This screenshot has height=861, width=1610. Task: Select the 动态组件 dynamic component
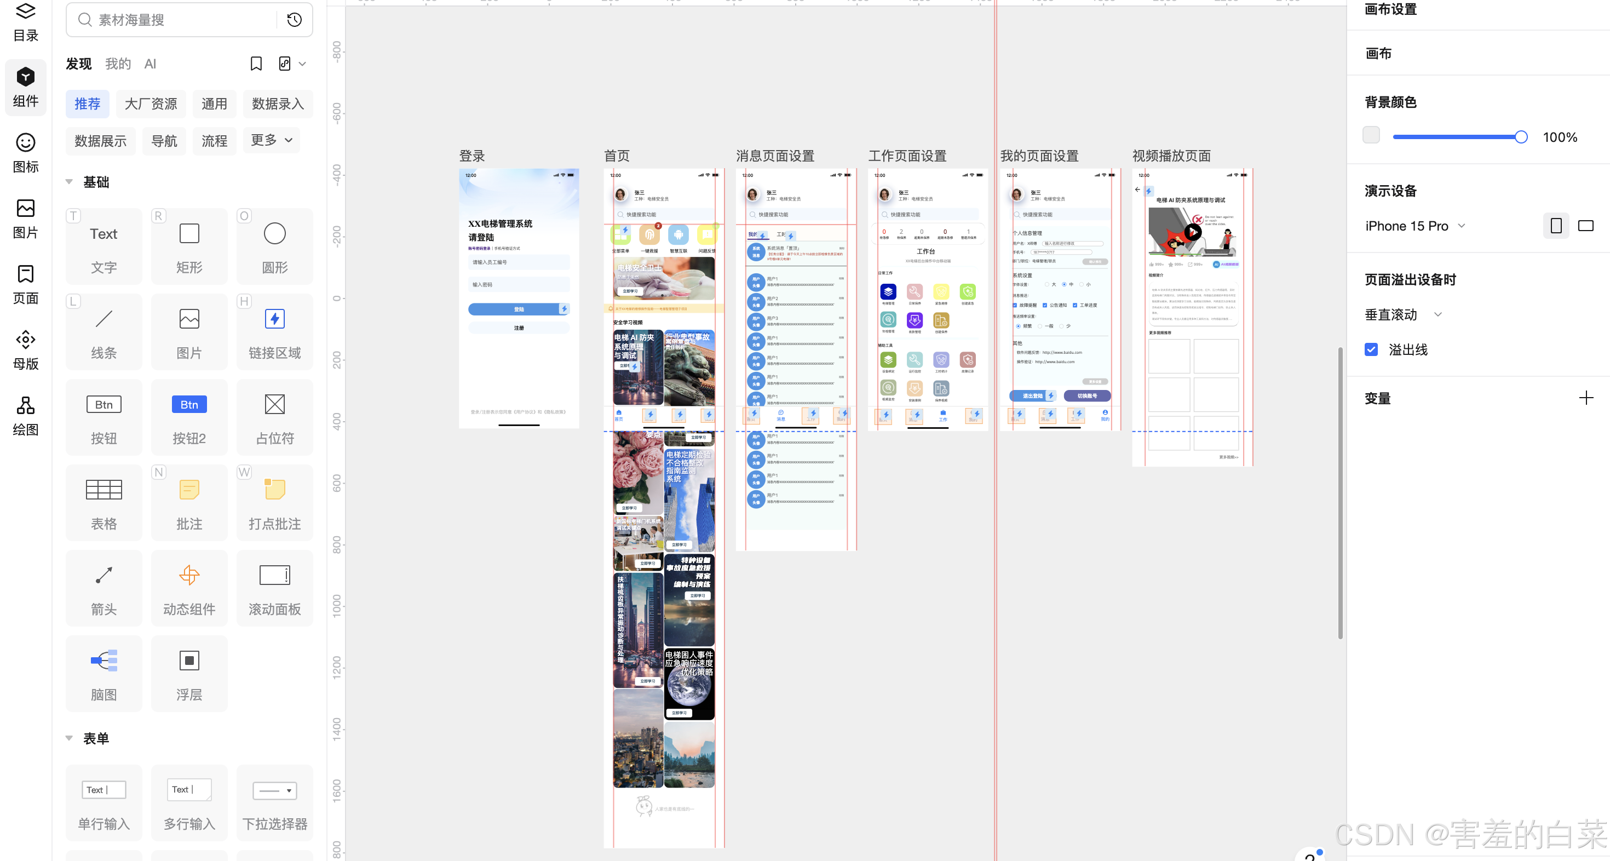(189, 588)
